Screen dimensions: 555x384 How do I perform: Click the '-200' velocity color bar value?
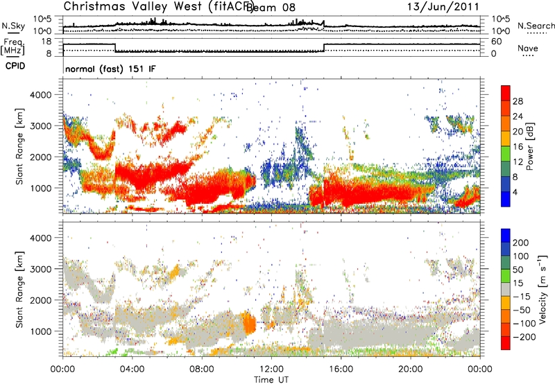click(524, 337)
